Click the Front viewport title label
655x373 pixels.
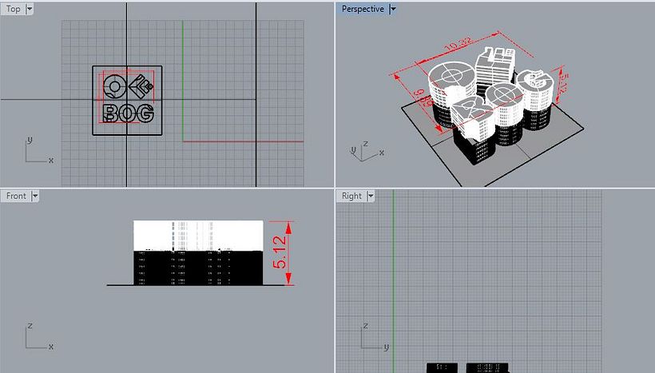pyautogui.click(x=16, y=196)
